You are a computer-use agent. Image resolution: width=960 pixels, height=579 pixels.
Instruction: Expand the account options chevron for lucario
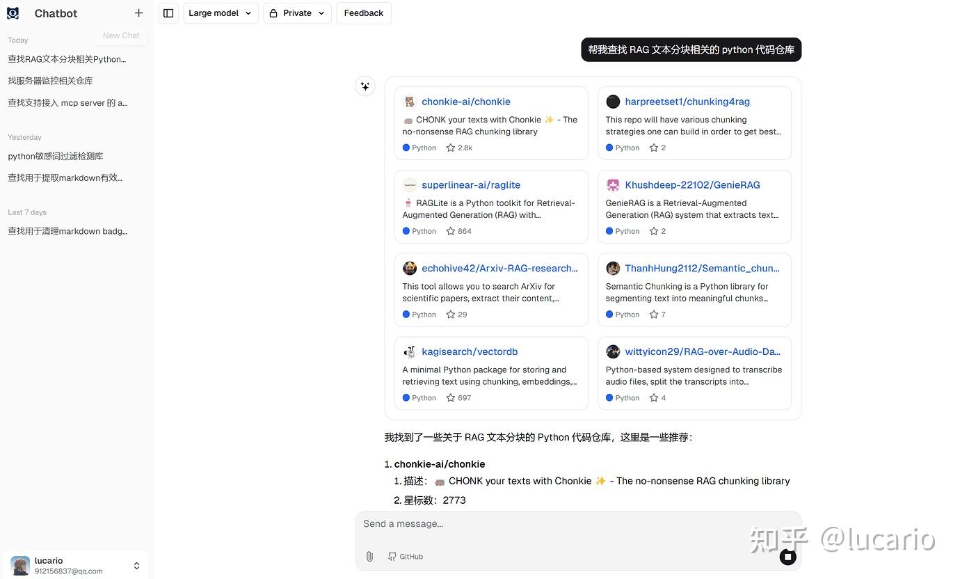point(136,565)
